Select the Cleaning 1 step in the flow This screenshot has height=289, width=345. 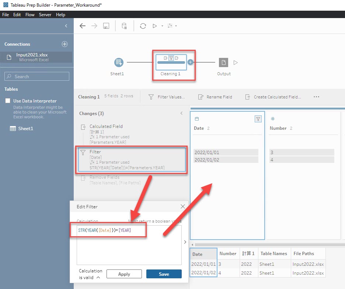point(171,63)
